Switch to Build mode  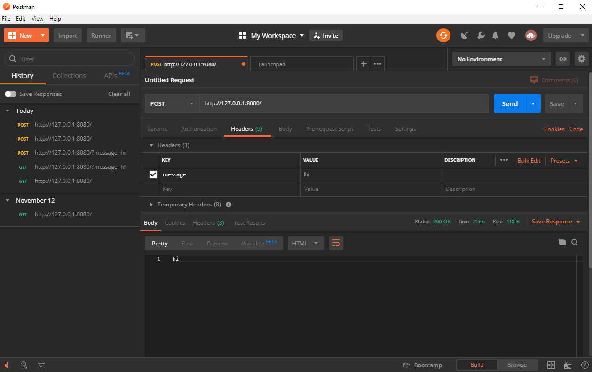[477, 365]
